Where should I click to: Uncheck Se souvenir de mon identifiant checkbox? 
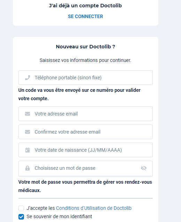pyautogui.click(x=21, y=217)
